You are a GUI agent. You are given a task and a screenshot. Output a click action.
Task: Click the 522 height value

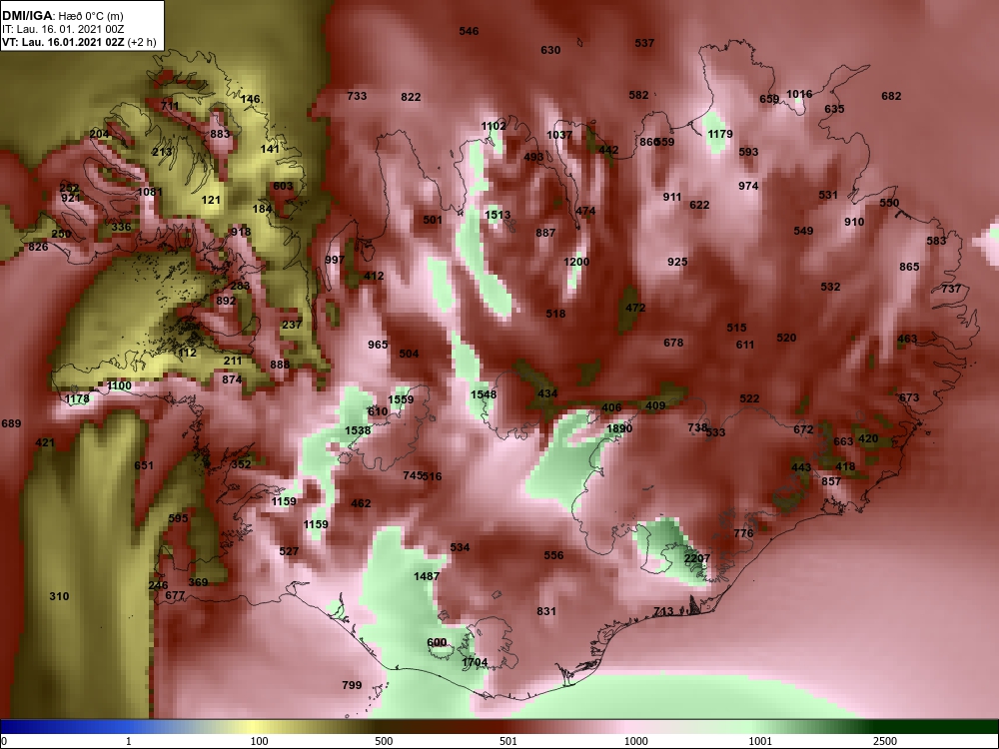click(749, 398)
